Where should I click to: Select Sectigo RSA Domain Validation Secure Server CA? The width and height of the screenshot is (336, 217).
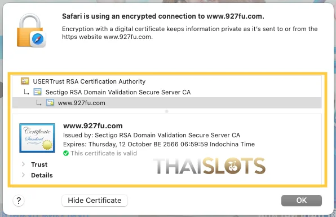coord(167,92)
